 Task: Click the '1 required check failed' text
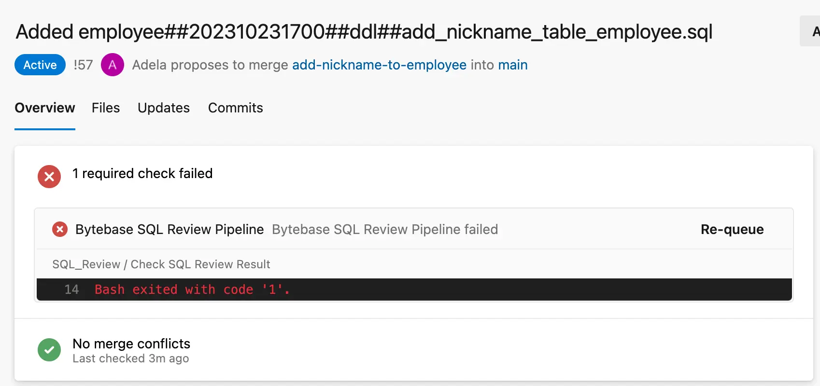pyautogui.click(x=142, y=173)
